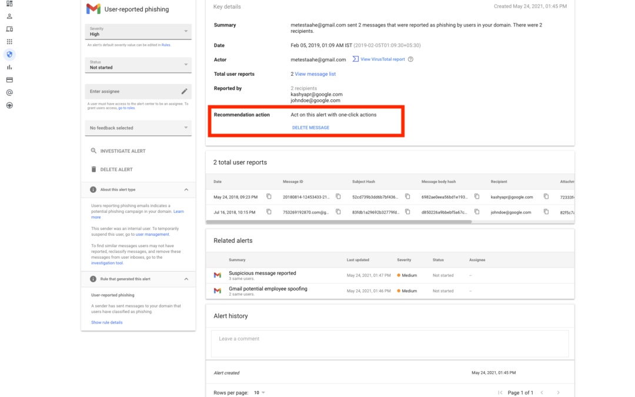This screenshot has height=397, width=635.
Task: Copy message ID 753269192870.com@g
Action: coord(338,212)
